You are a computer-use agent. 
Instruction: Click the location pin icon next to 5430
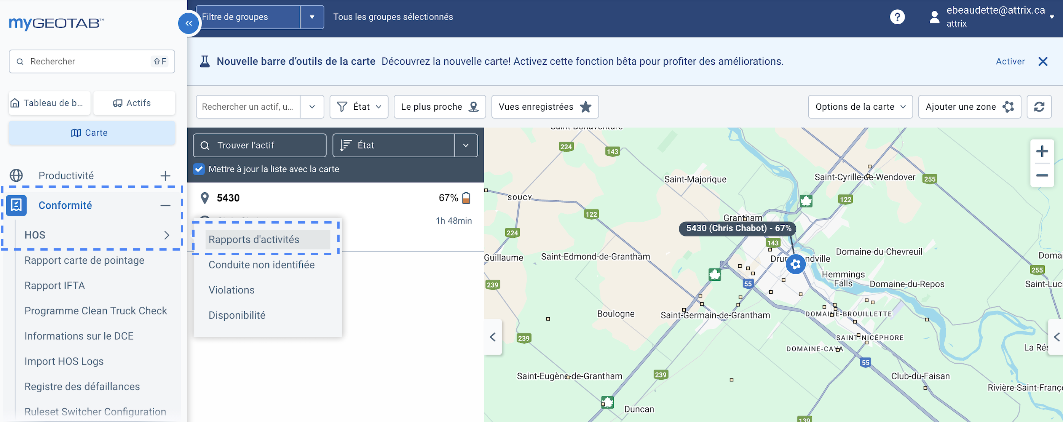204,198
